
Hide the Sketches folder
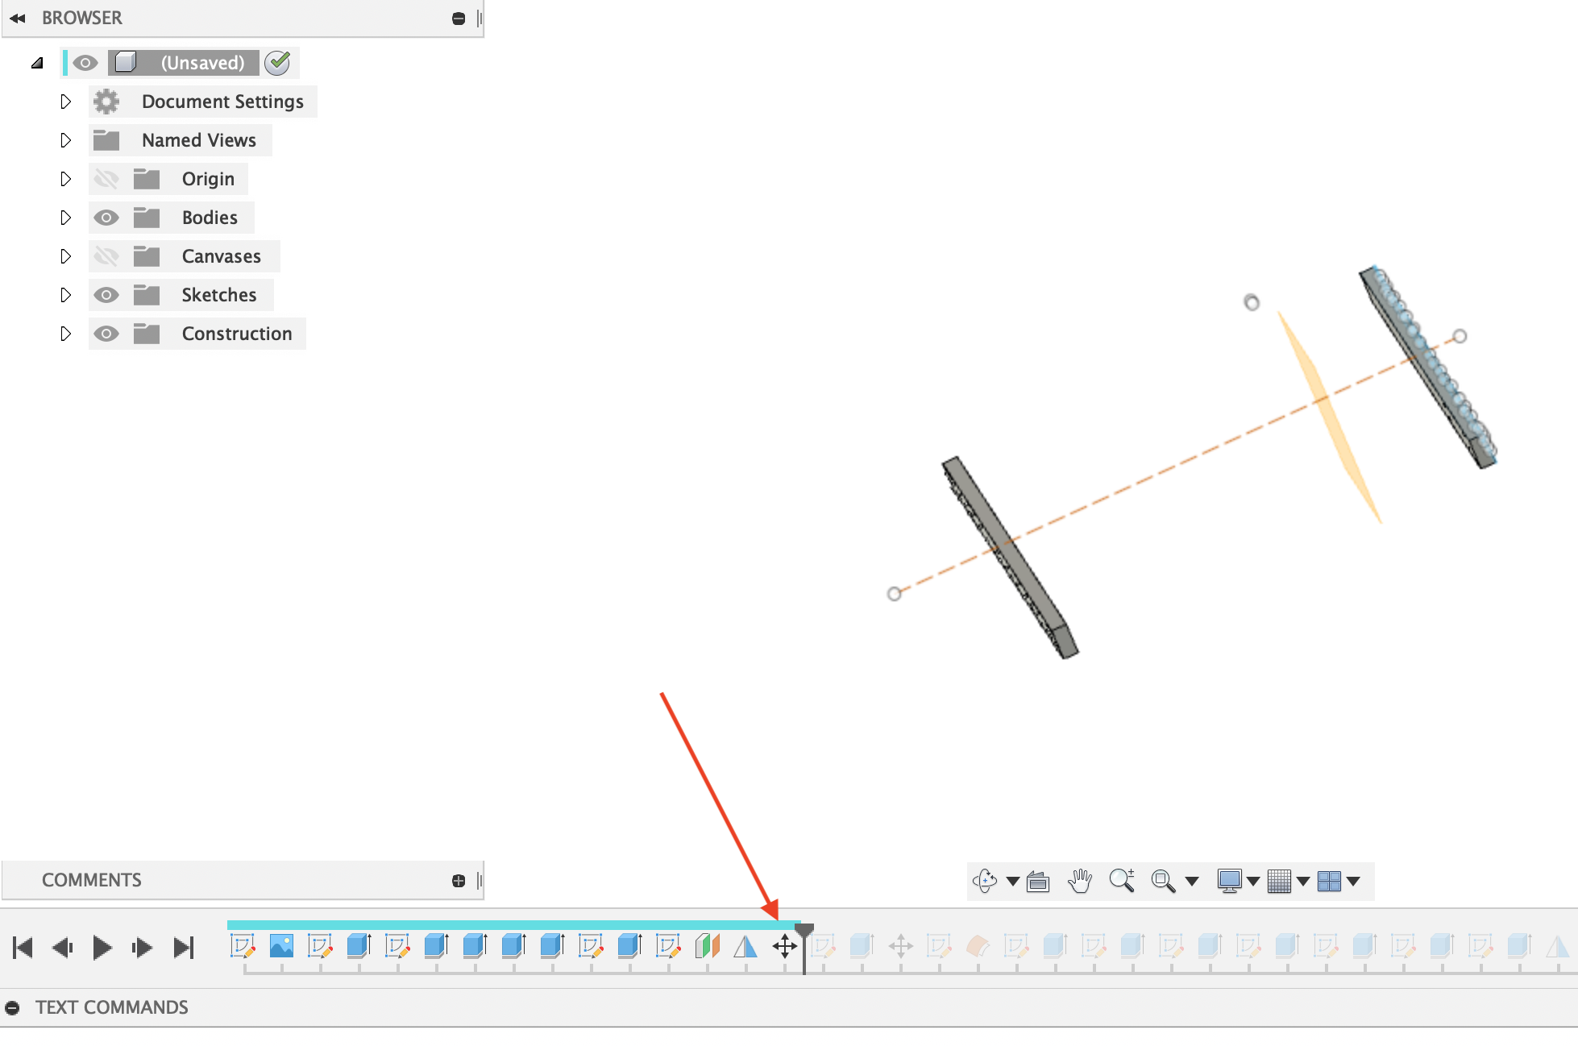coord(106,295)
